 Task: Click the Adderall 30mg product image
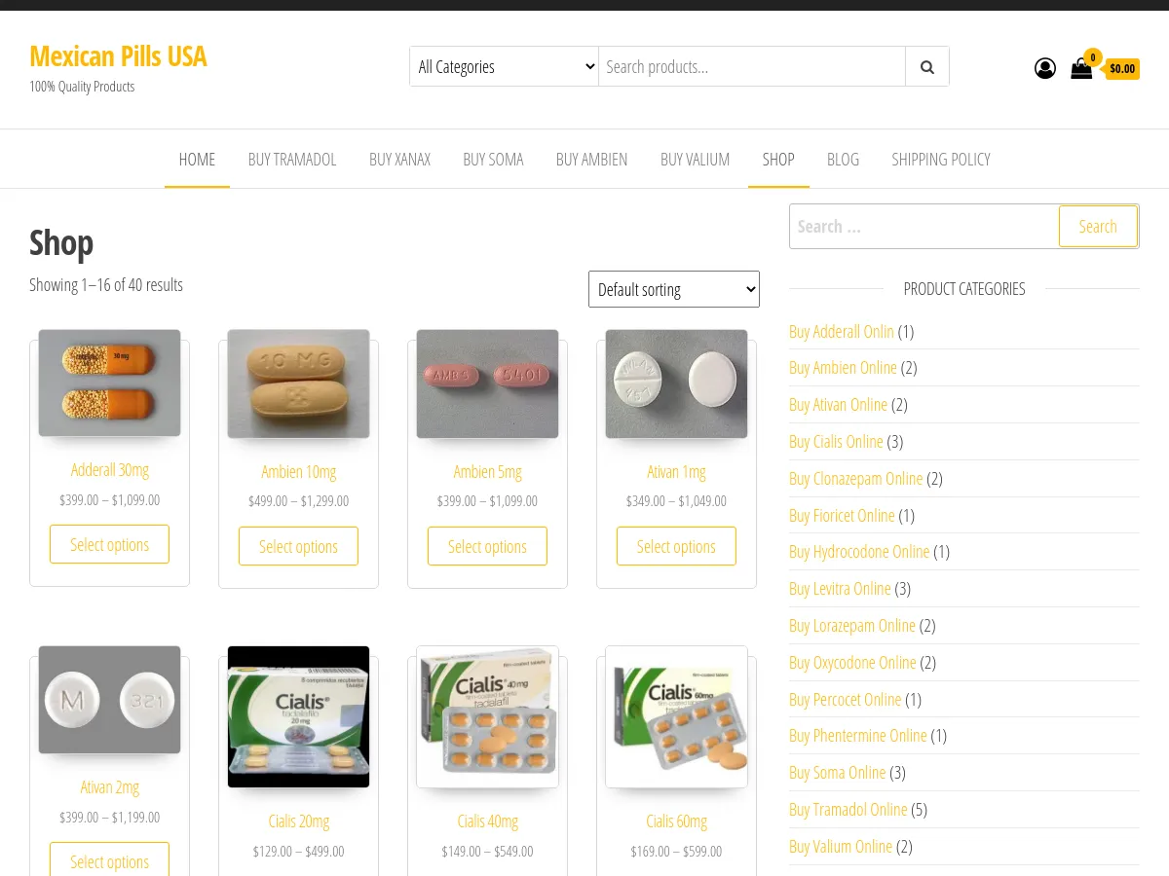point(109,383)
